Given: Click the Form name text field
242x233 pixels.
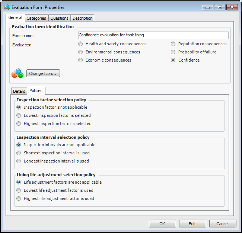Looking at the screenshot, I should [153, 35].
